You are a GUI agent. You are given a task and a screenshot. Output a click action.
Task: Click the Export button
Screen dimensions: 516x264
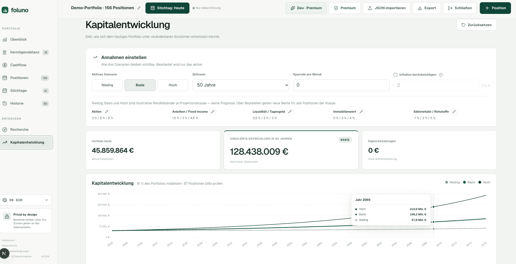(427, 8)
